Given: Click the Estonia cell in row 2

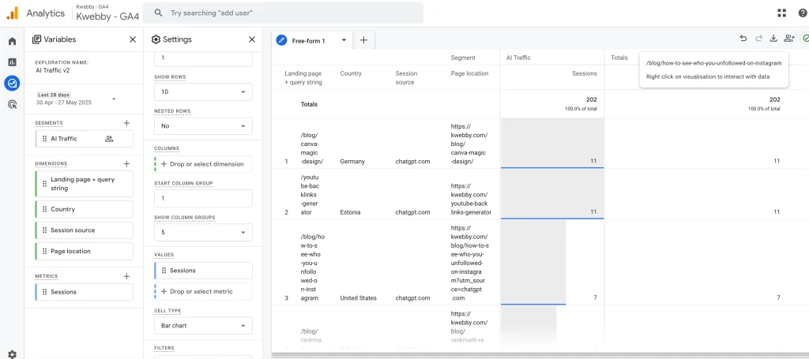Looking at the screenshot, I should (350, 212).
